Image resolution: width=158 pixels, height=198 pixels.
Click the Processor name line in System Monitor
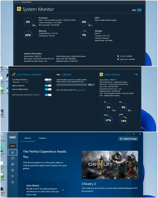tap(57, 20)
